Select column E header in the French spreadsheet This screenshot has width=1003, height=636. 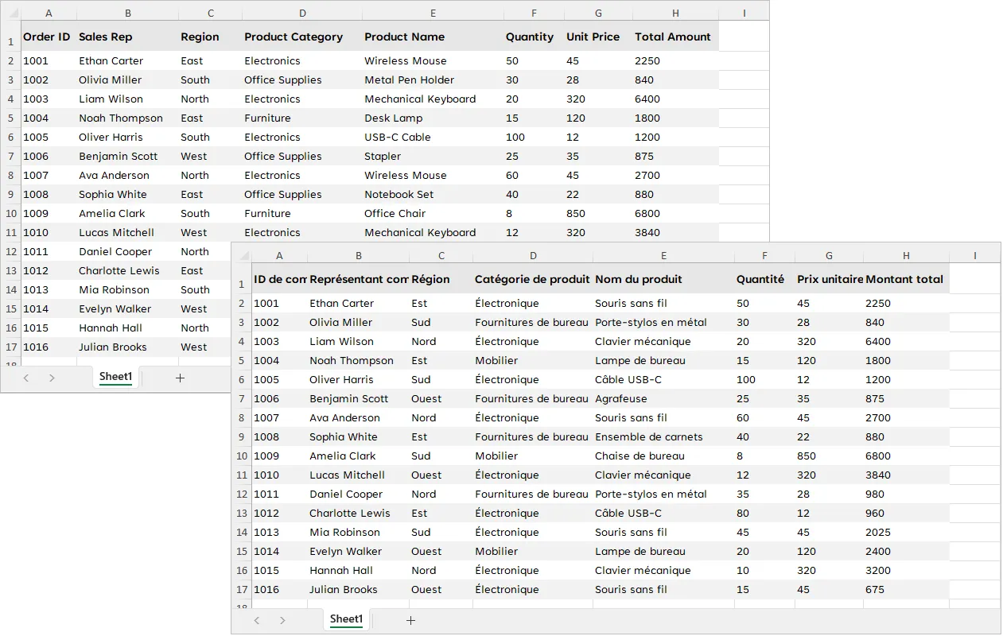tap(663, 255)
